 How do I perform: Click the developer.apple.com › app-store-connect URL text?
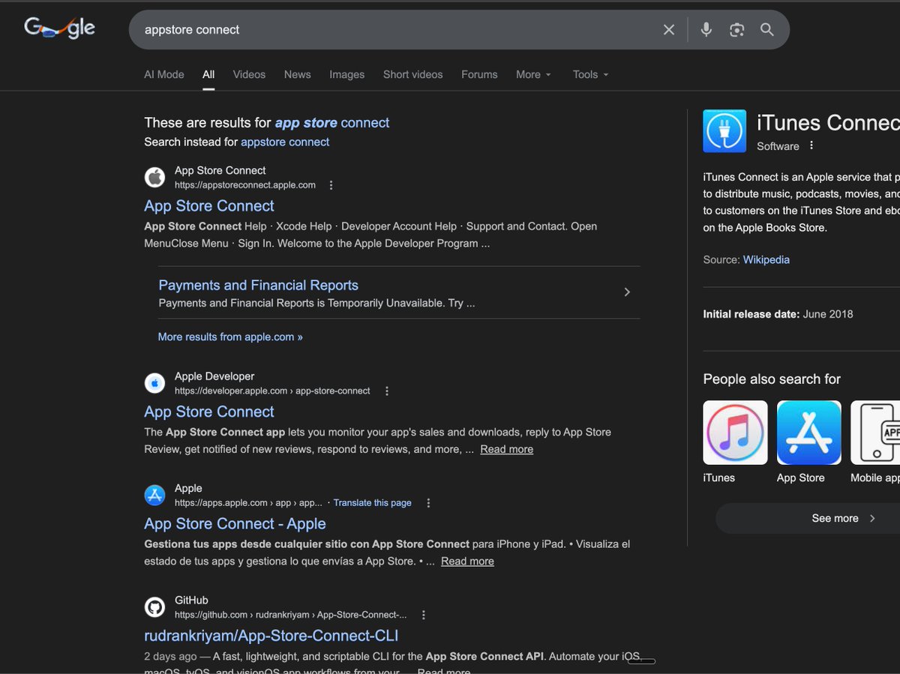[x=272, y=391]
